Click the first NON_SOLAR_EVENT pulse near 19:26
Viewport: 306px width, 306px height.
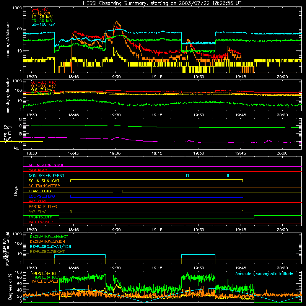pyautogui.click(x=187, y=176)
